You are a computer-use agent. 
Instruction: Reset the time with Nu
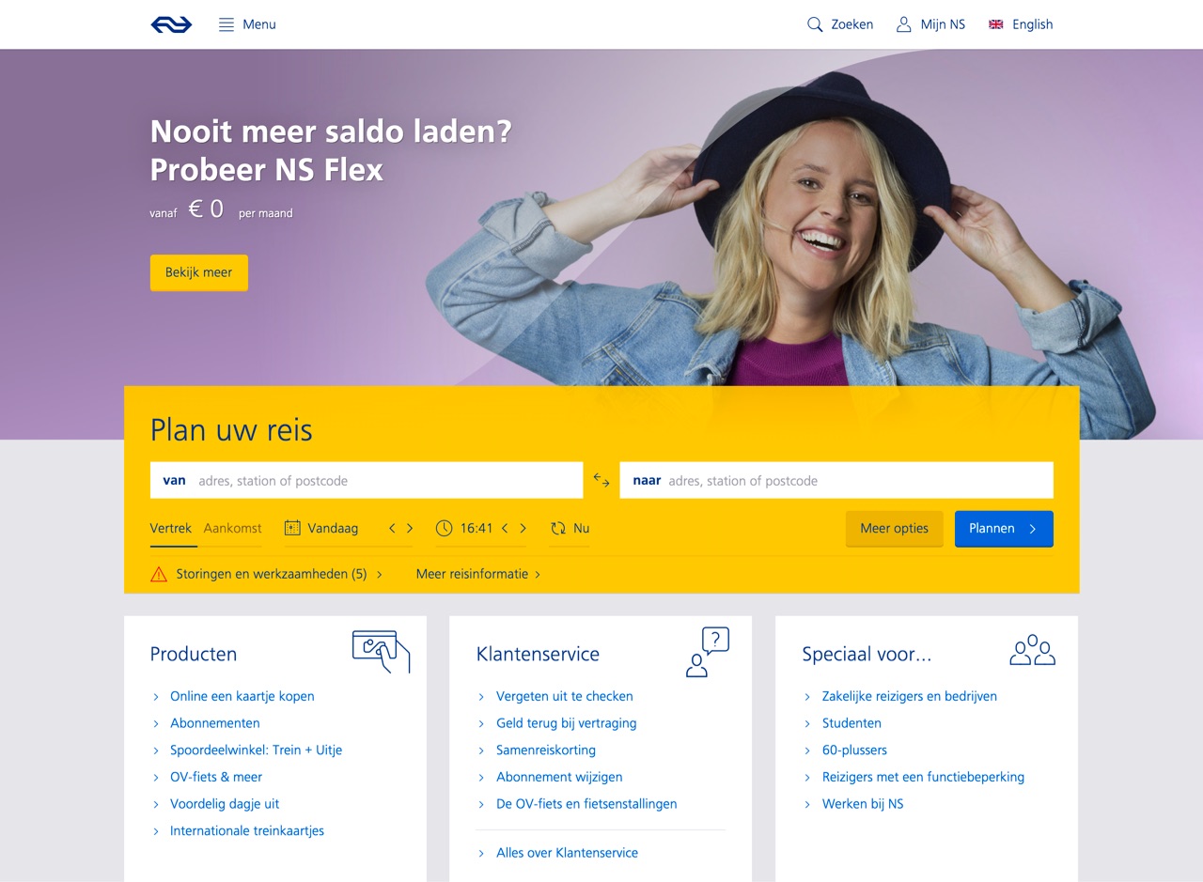(582, 528)
